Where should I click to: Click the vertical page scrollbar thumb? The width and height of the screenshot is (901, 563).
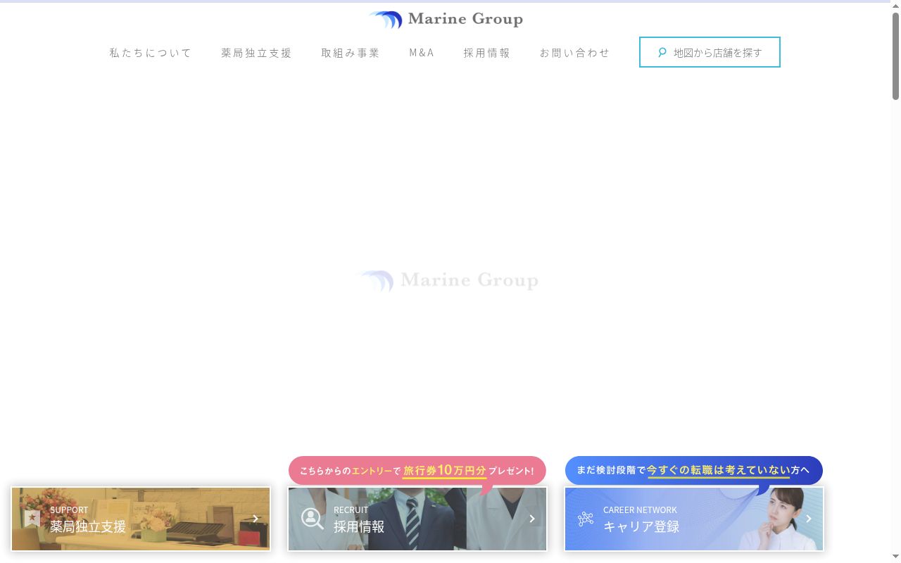(895, 55)
